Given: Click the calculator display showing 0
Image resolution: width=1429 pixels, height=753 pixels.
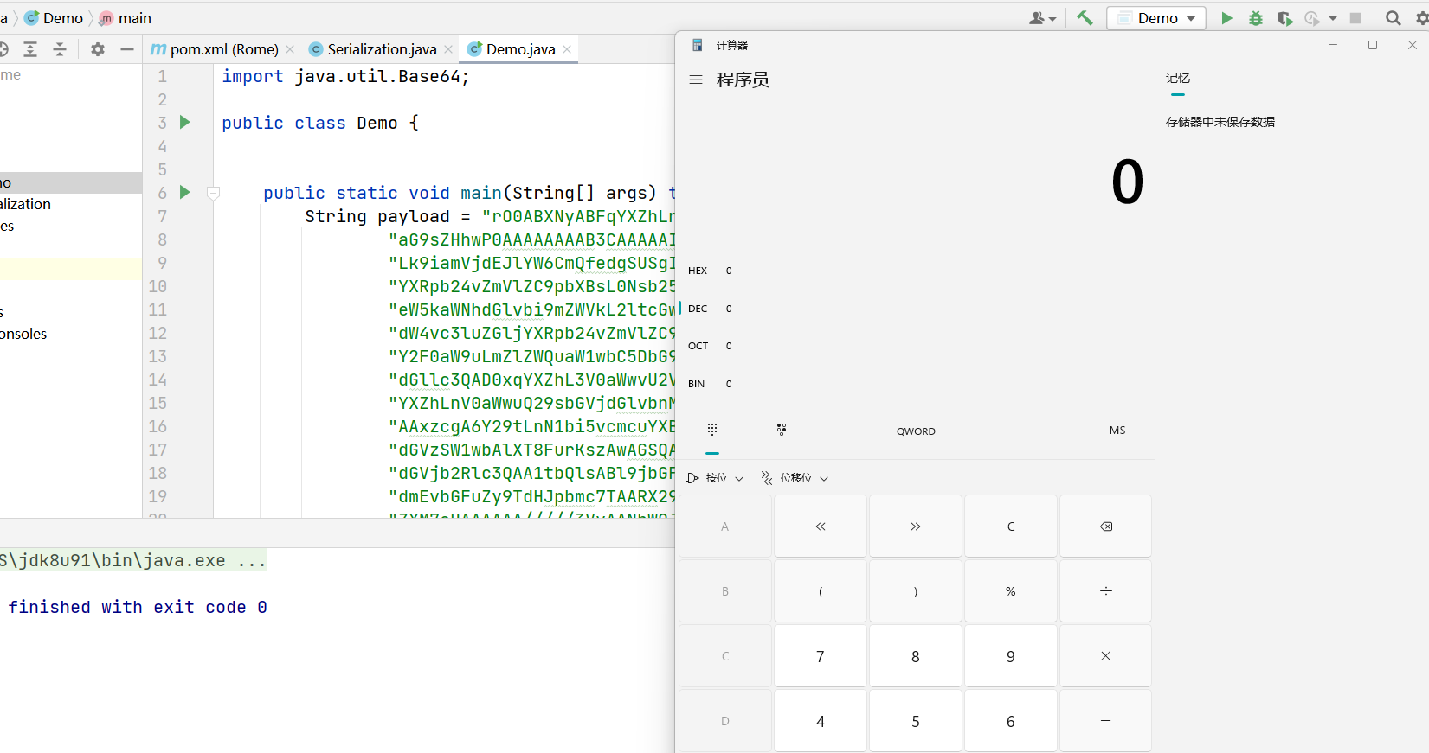Looking at the screenshot, I should point(1127,182).
